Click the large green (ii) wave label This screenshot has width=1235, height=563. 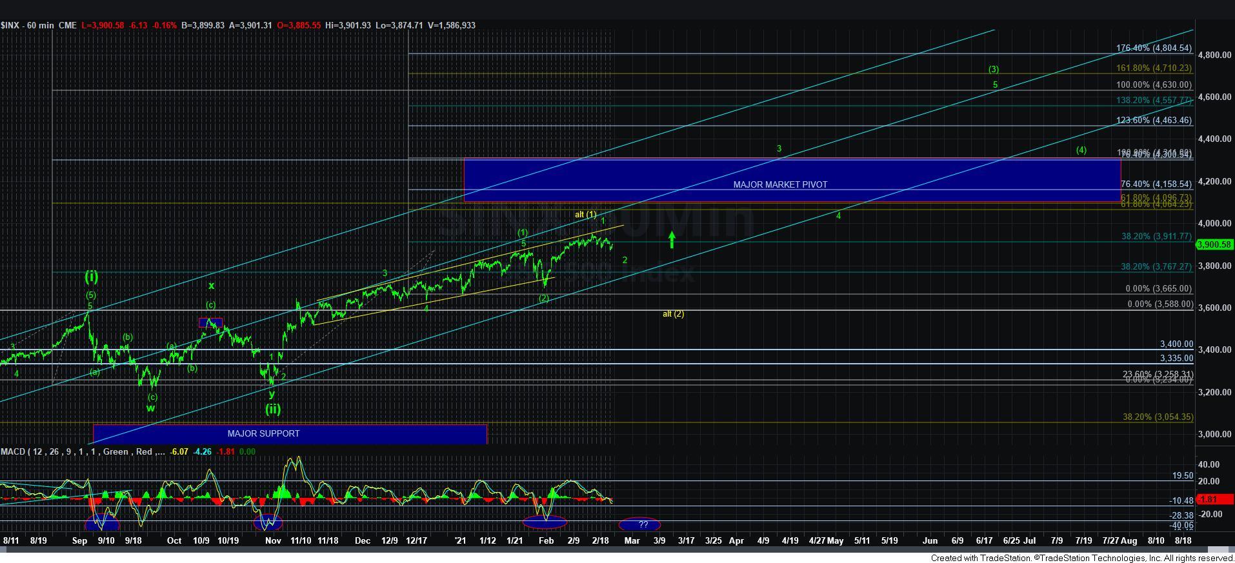(x=272, y=408)
